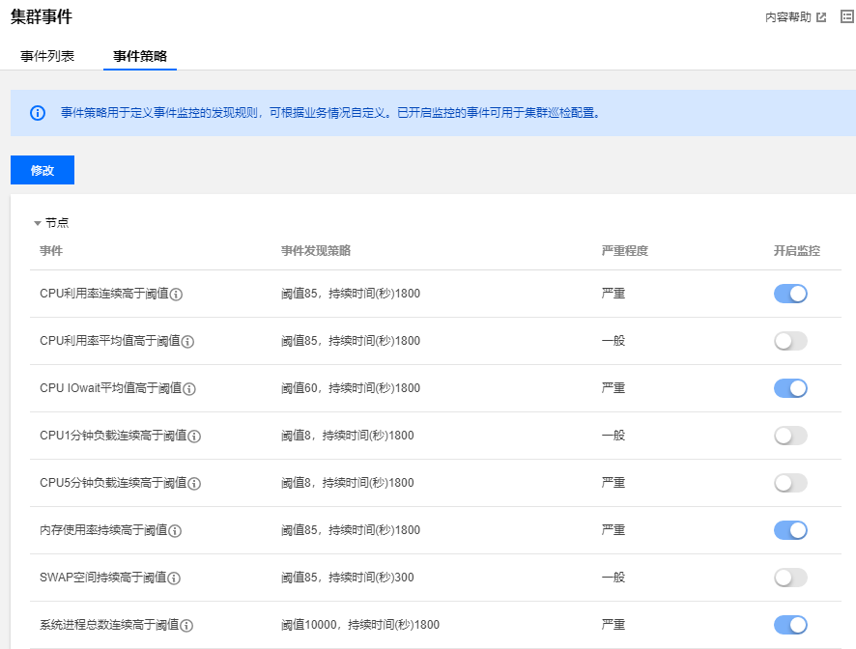Enable monitoring toggle for SWAP空间持续高于阈值

790,578
